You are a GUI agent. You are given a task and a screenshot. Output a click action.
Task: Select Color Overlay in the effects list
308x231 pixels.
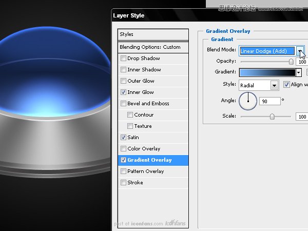pos(144,149)
